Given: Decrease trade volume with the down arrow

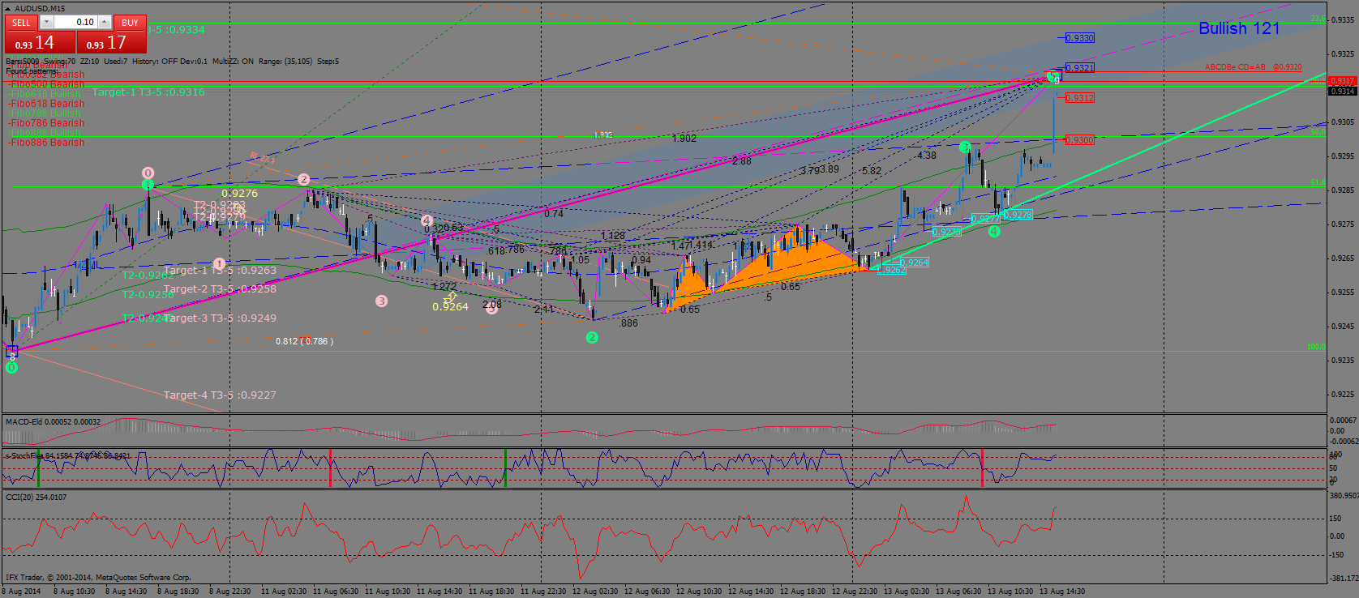Looking at the screenshot, I should coord(46,23).
